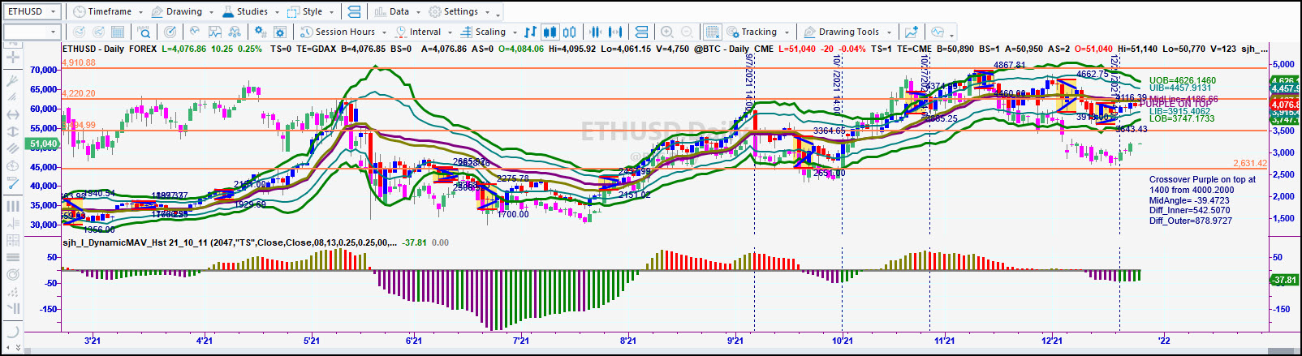Click the 2,631.42 orange level label

[x=1250, y=163]
